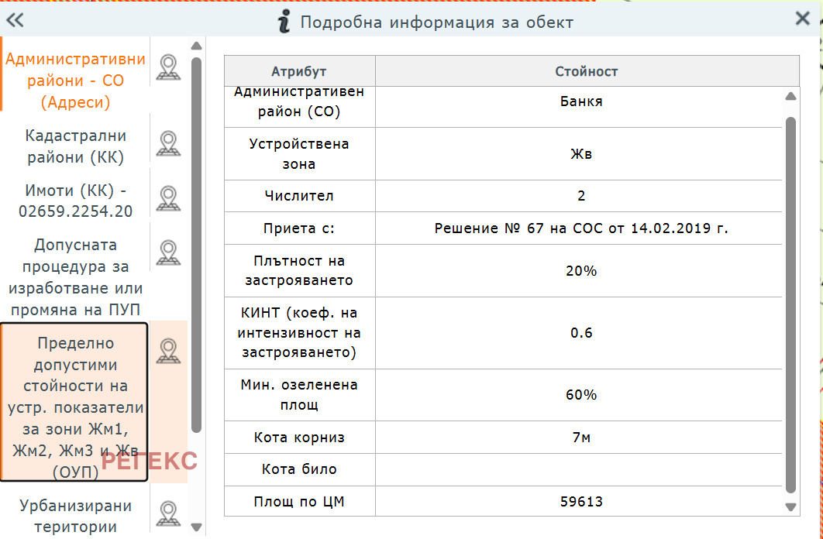Select the value Банкя
Screen dimensions: 823x539
pos(581,101)
